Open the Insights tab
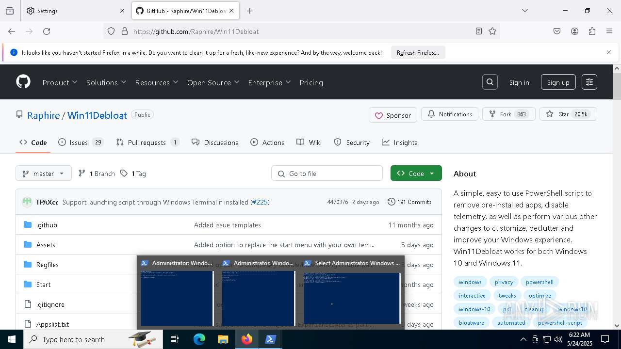 click(x=399, y=143)
